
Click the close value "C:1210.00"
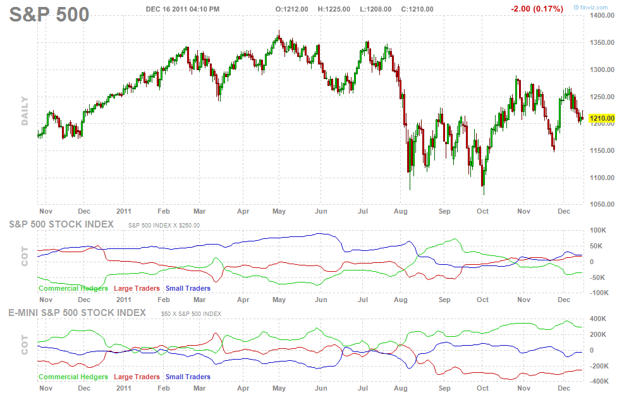click(417, 9)
